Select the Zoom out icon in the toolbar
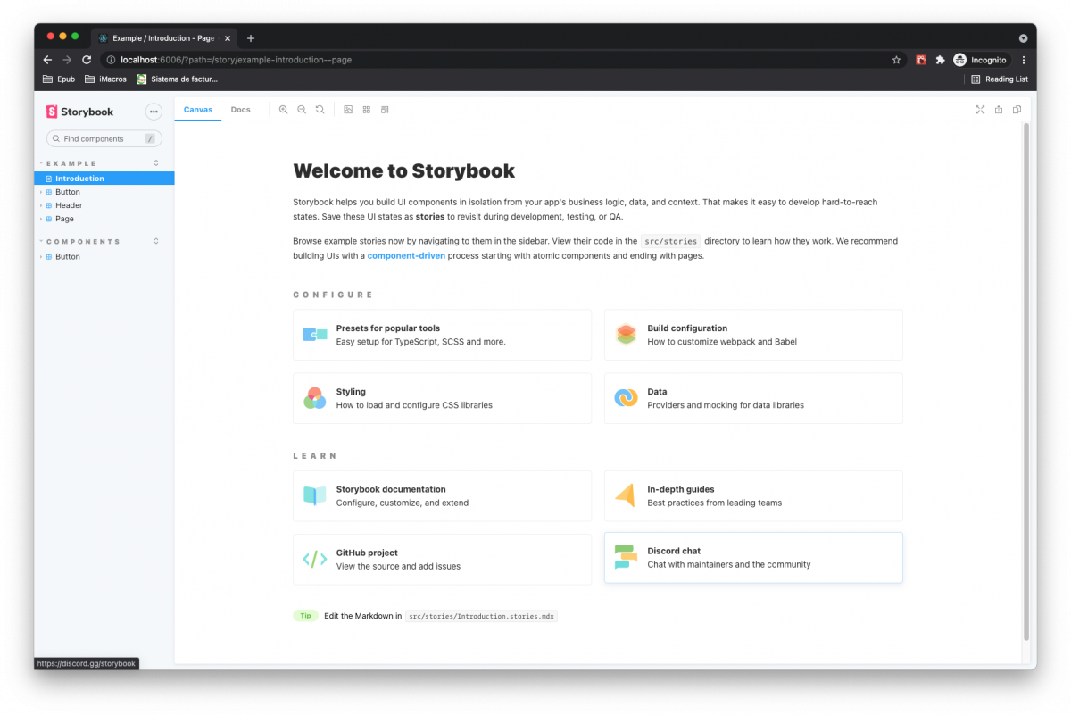The height and width of the screenshot is (715, 1071). click(302, 109)
